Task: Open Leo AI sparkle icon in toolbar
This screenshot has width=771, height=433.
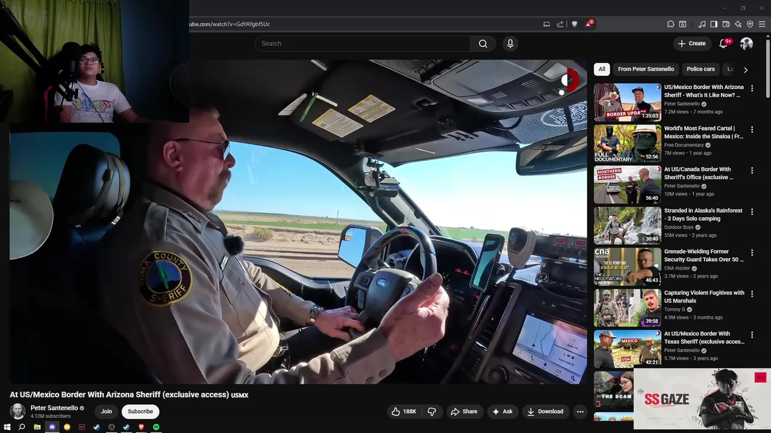Action: point(738,24)
